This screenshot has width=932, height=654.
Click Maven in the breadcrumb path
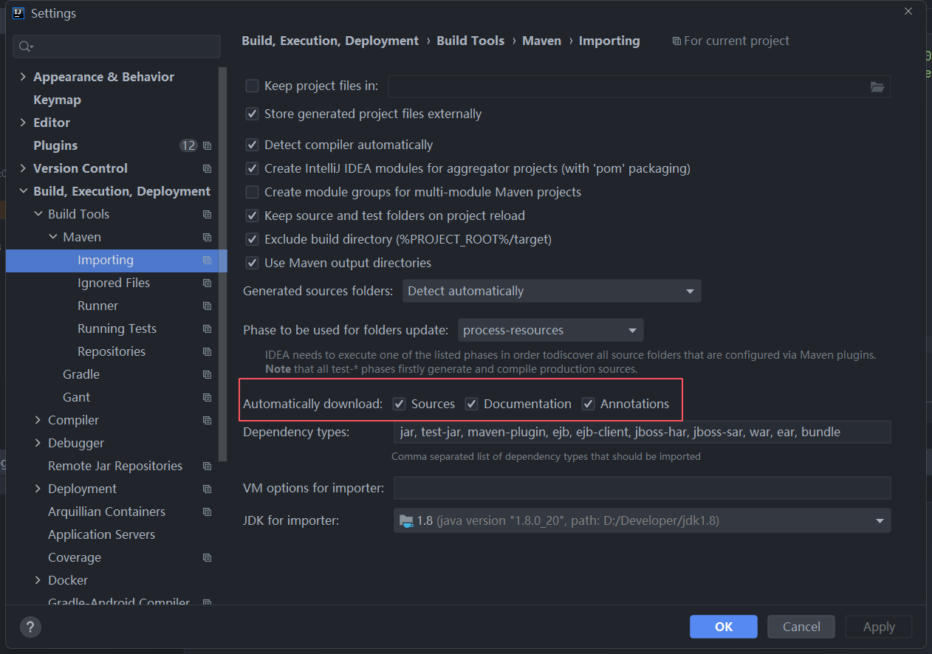(541, 41)
